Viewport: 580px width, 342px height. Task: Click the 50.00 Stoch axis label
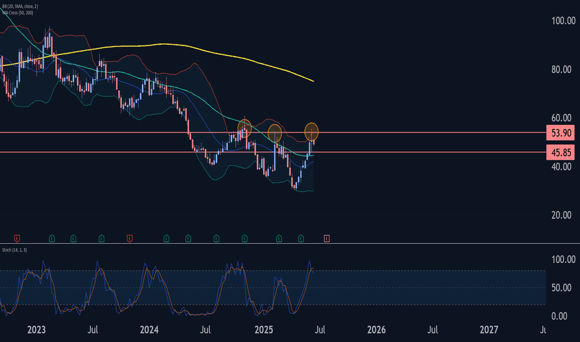[561, 287]
